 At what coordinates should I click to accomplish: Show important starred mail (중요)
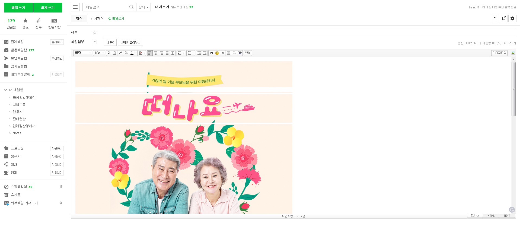25,24
